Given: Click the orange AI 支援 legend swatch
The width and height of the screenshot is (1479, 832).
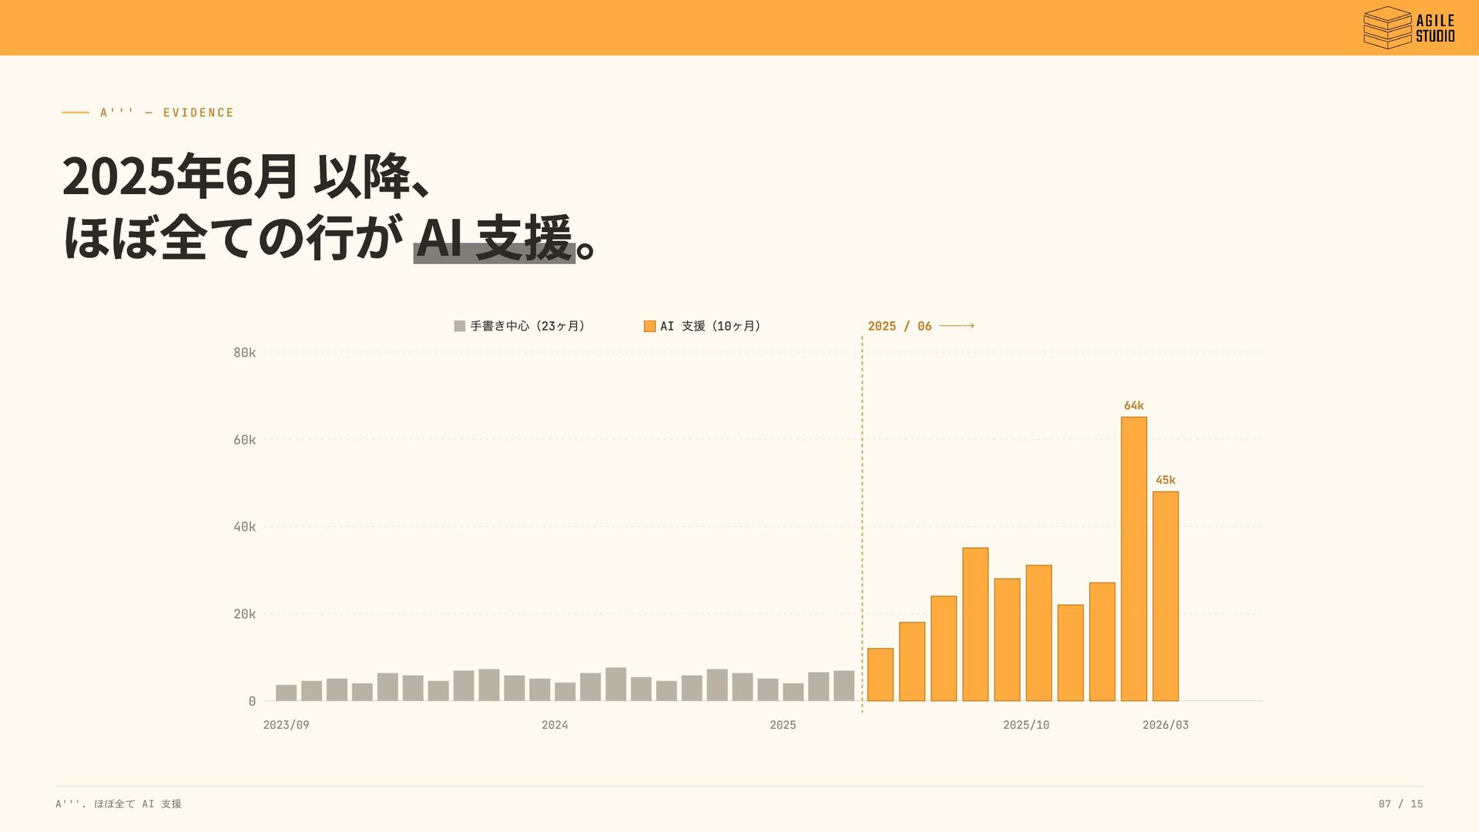Looking at the screenshot, I should 649,326.
